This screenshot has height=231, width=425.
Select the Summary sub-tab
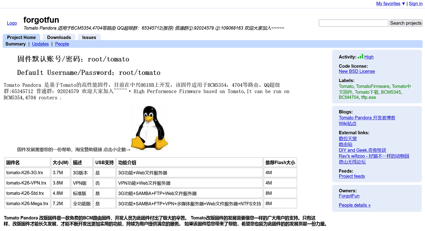pyautogui.click(x=15, y=44)
